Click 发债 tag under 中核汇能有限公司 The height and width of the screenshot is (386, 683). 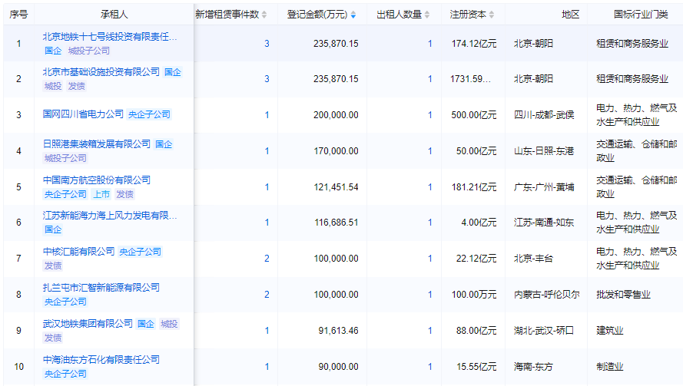point(53,266)
